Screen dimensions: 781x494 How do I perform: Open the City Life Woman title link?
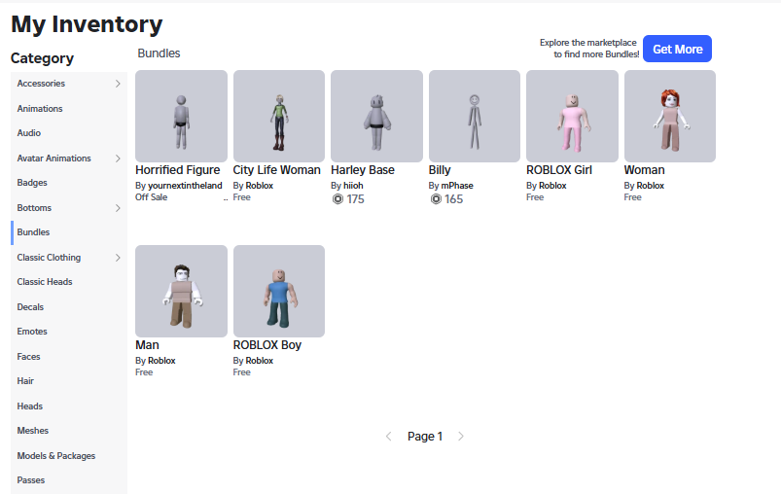[x=277, y=170]
